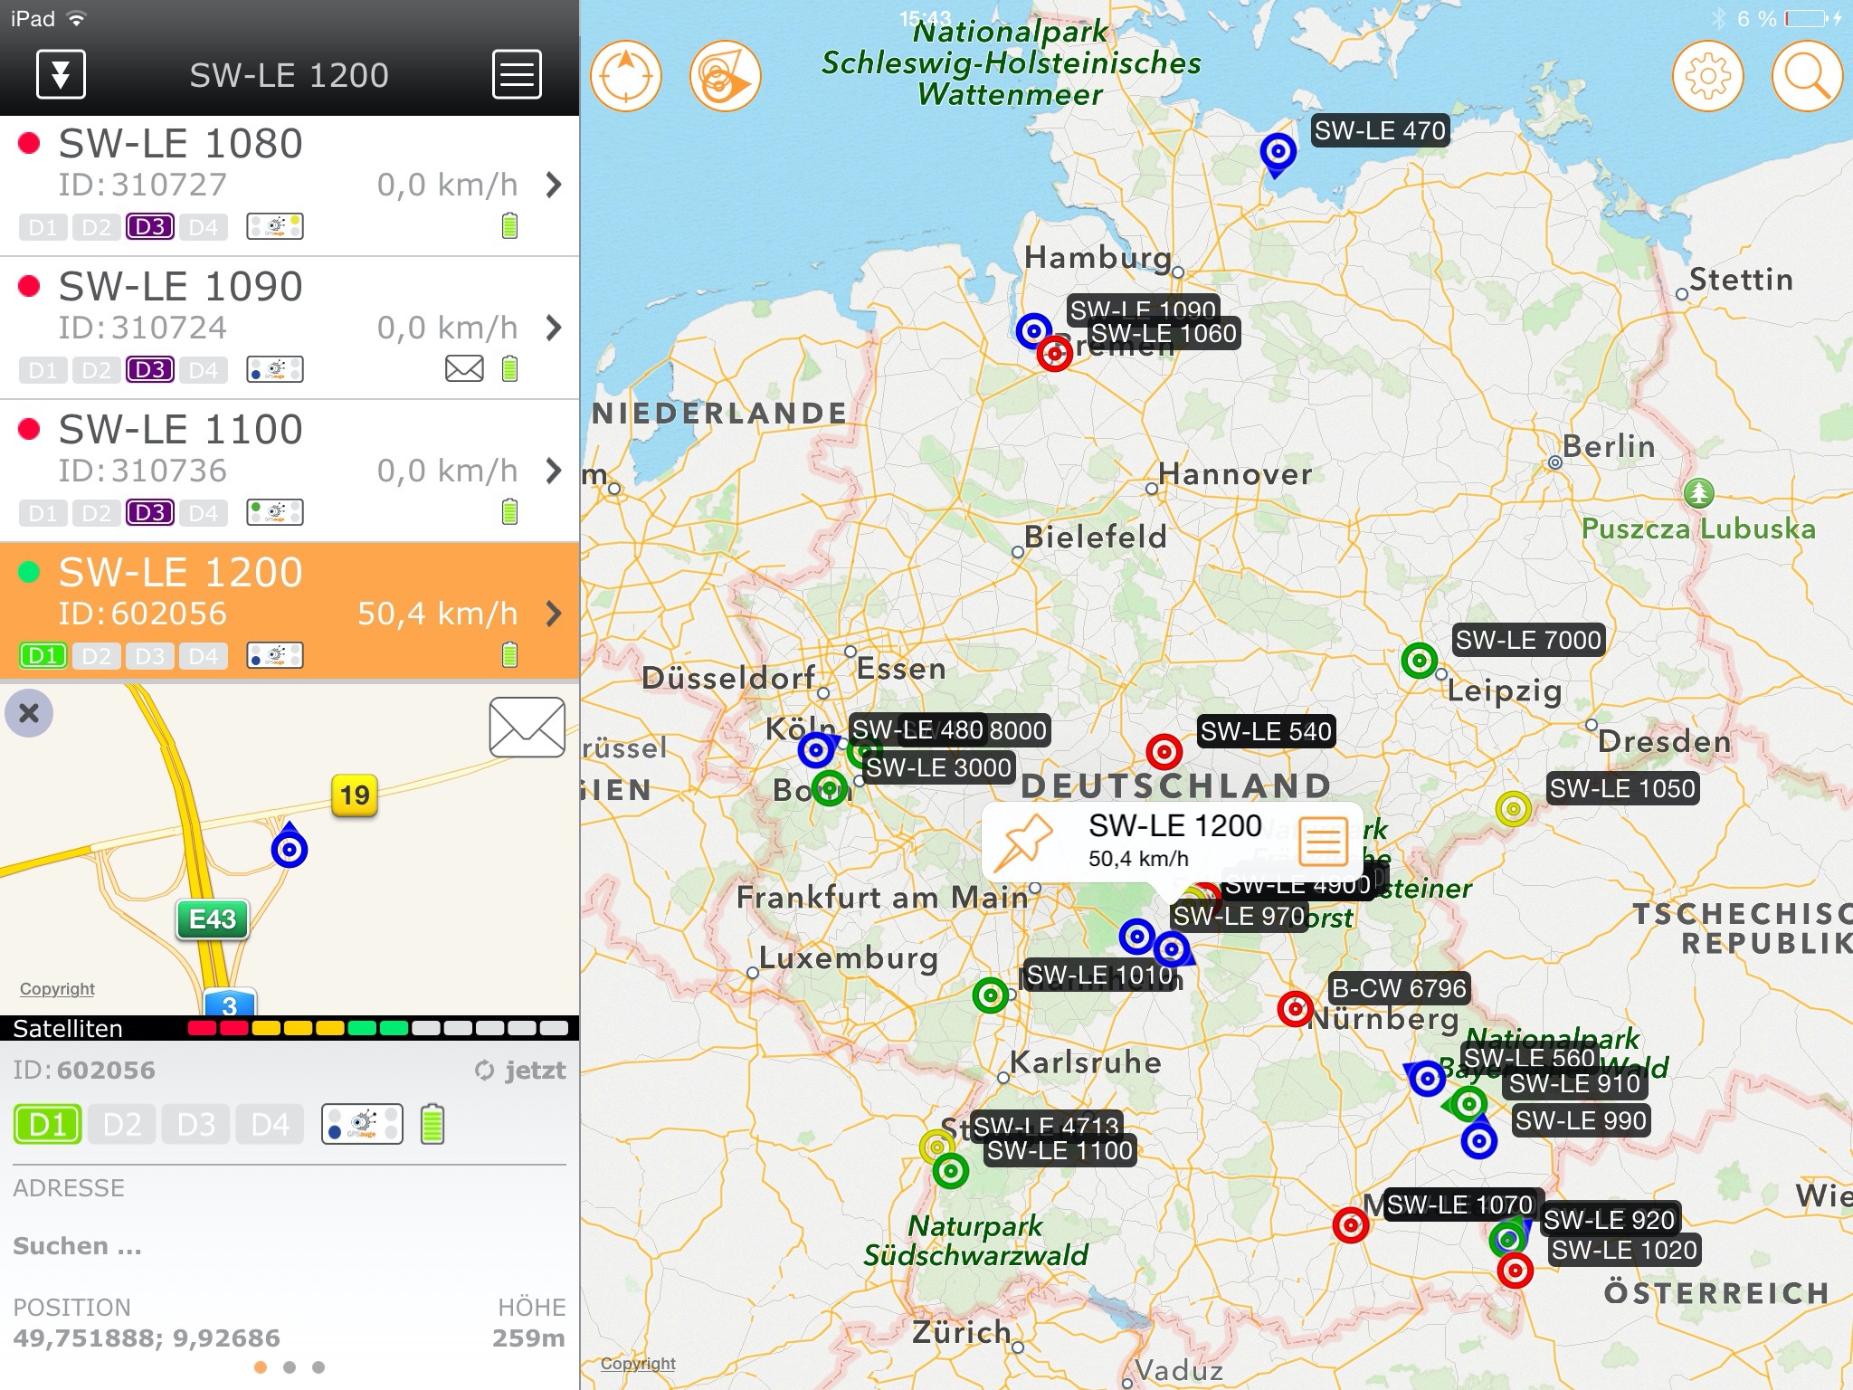
Task: Open the large envelope message icon
Action: click(527, 727)
